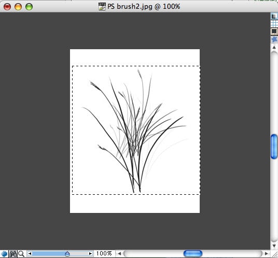
Task: Open the binoculars navigator icon
Action: tap(13, 254)
